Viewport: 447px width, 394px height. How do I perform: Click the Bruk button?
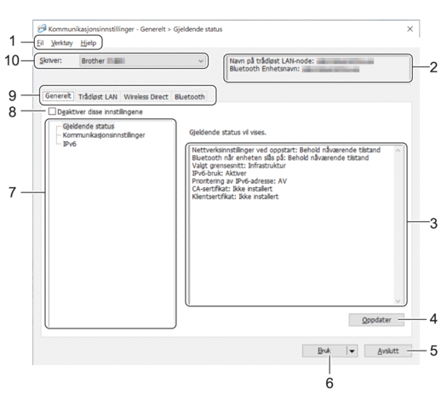(x=324, y=351)
